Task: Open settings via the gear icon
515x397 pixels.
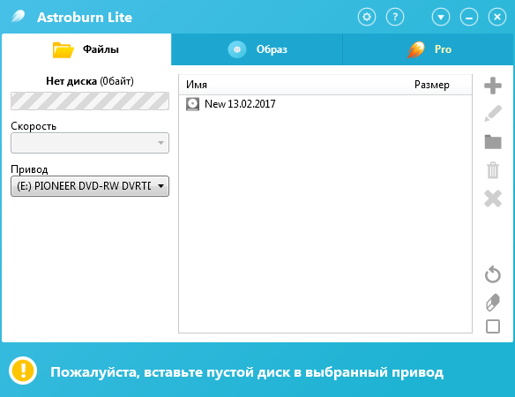Action: [x=367, y=17]
